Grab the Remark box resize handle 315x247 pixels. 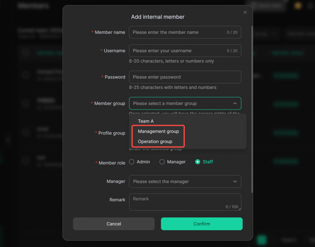240,209
